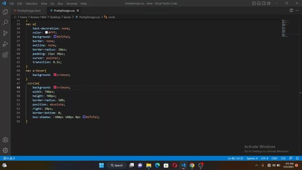Open the Manage gear icon
The height and width of the screenshot is (170, 302).
pos(5,150)
